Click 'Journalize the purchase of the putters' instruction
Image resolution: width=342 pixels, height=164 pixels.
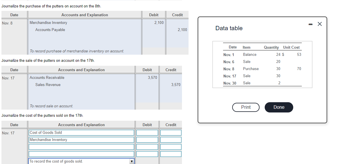click(x=51, y=6)
